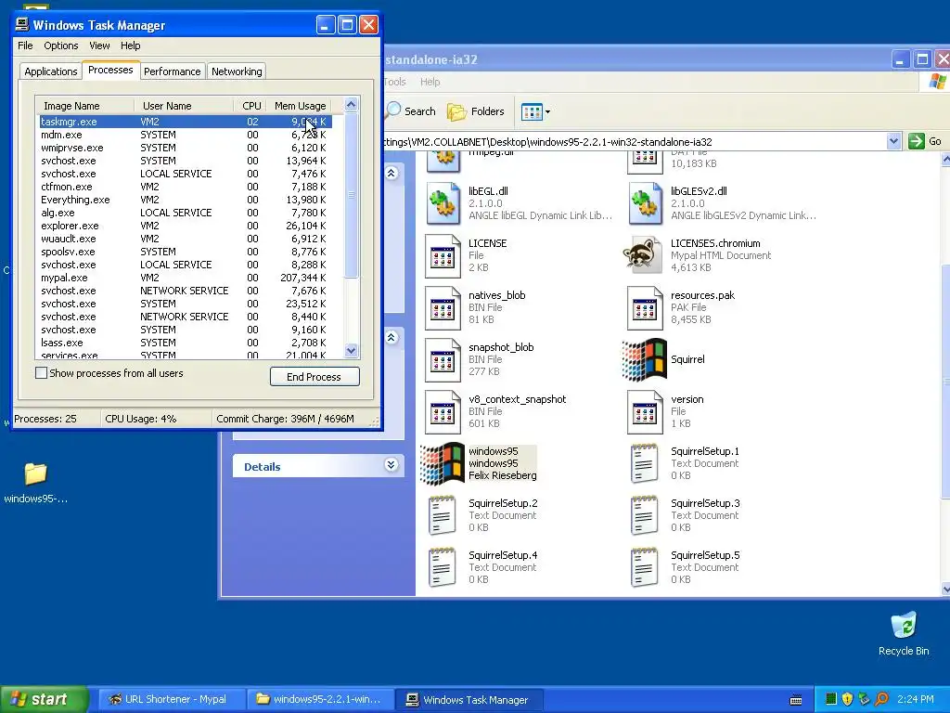The image size is (950, 713).
Task: Select the version file icon
Action: (645, 412)
